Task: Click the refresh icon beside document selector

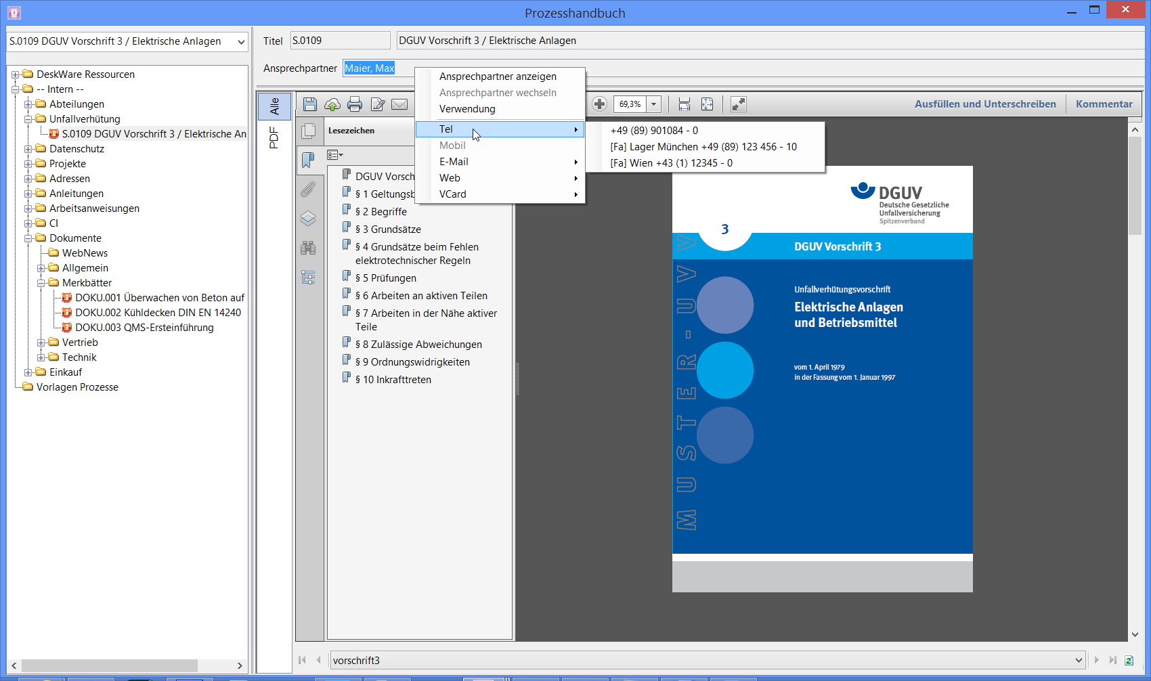Action: [1129, 660]
